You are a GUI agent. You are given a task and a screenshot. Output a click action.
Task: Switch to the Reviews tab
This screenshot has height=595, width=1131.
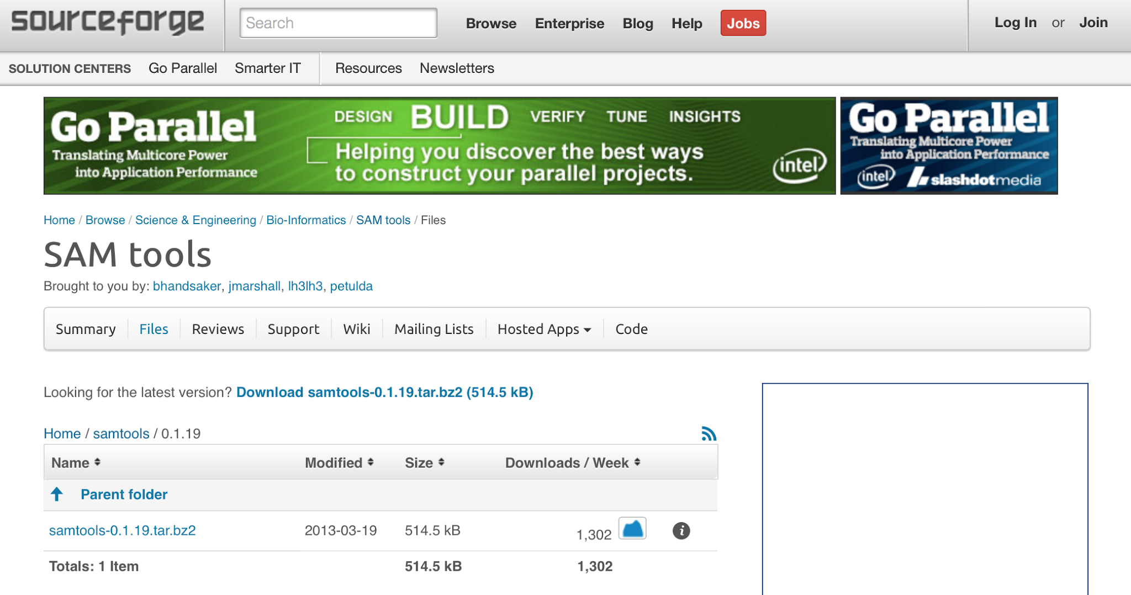point(218,329)
